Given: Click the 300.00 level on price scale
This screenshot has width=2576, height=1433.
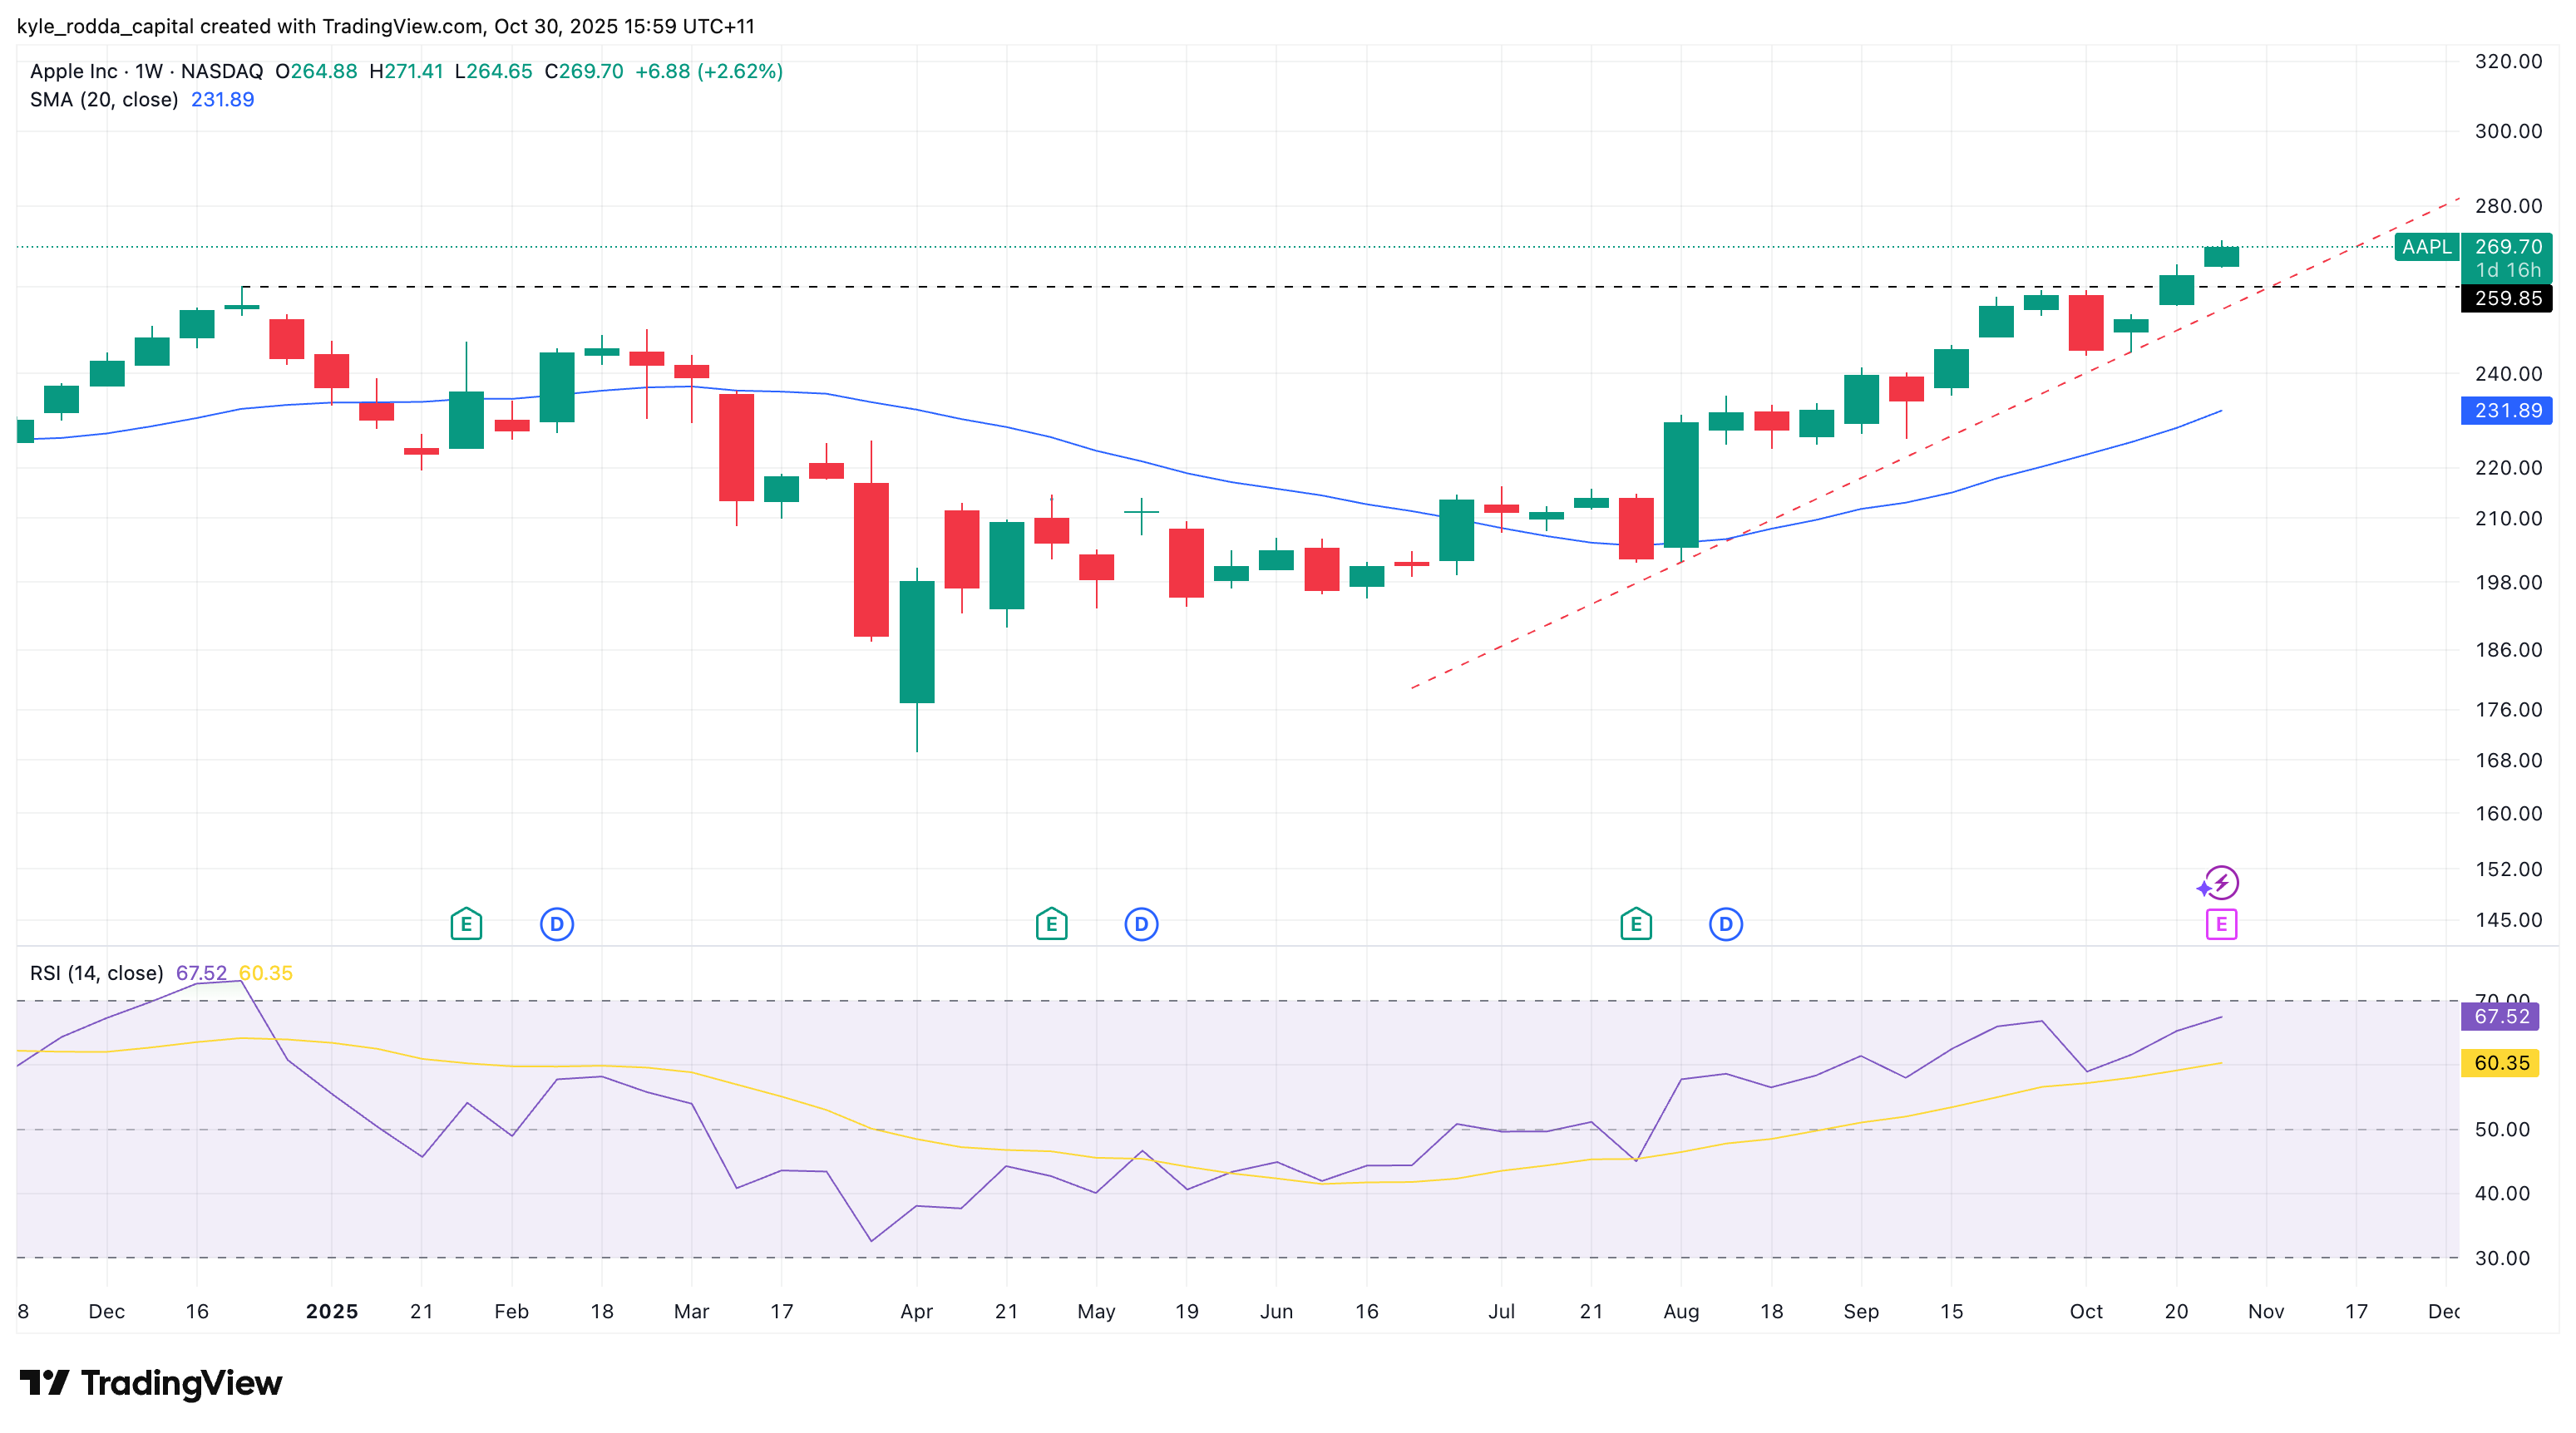Looking at the screenshot, I should 2507,130.
